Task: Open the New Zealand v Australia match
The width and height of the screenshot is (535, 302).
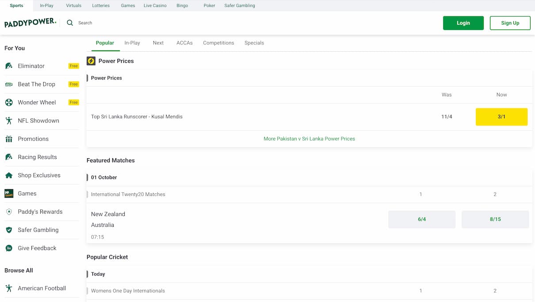Action: (x=108, y=219)
